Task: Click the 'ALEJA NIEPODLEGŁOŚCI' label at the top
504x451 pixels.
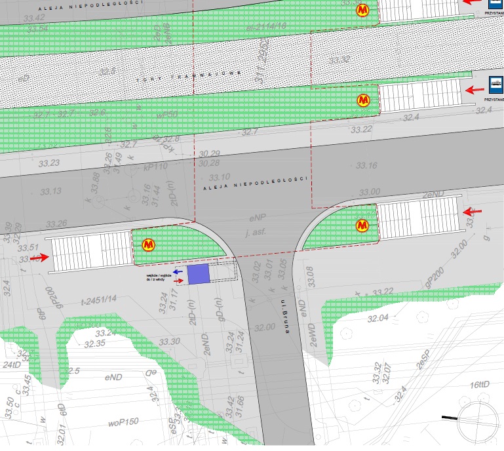Action: (91, 5)
